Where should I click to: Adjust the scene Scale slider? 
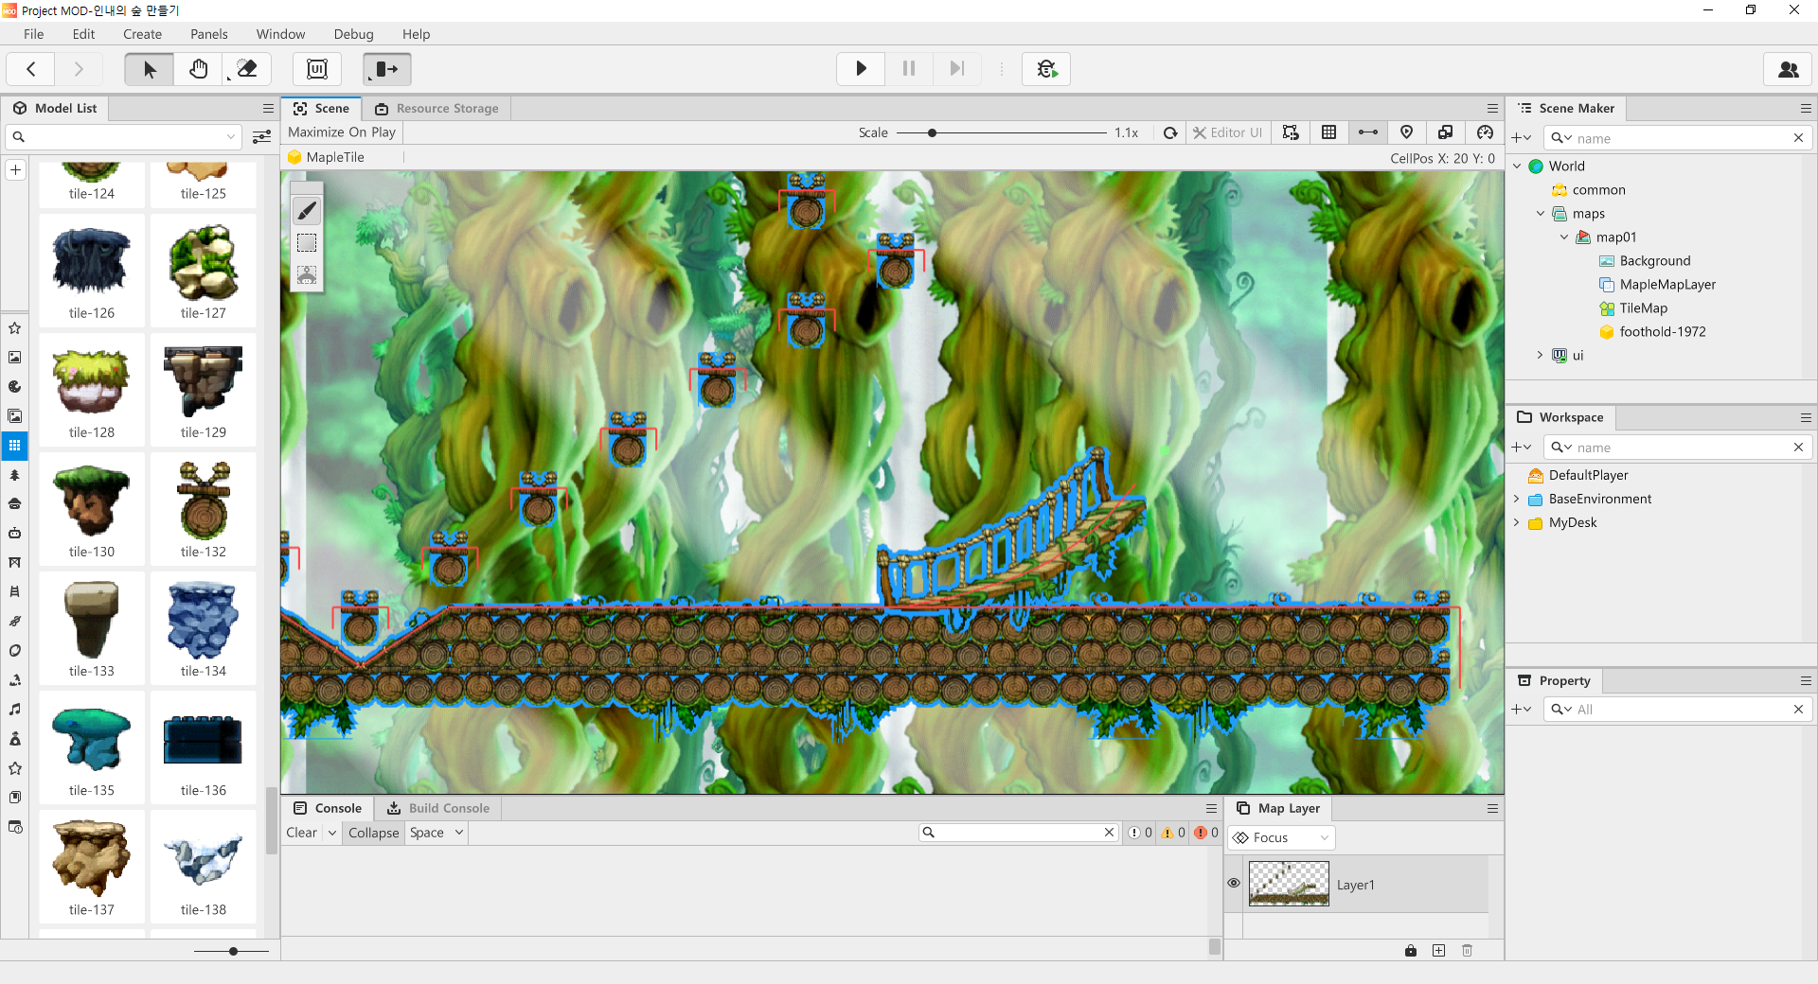coord(933,132)
